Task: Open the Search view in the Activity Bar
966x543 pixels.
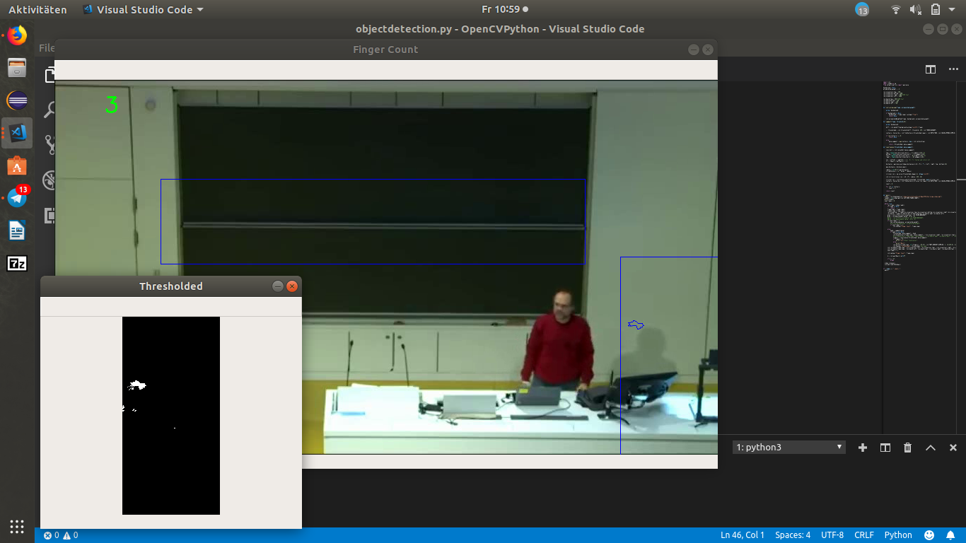Action: [48, 110]
